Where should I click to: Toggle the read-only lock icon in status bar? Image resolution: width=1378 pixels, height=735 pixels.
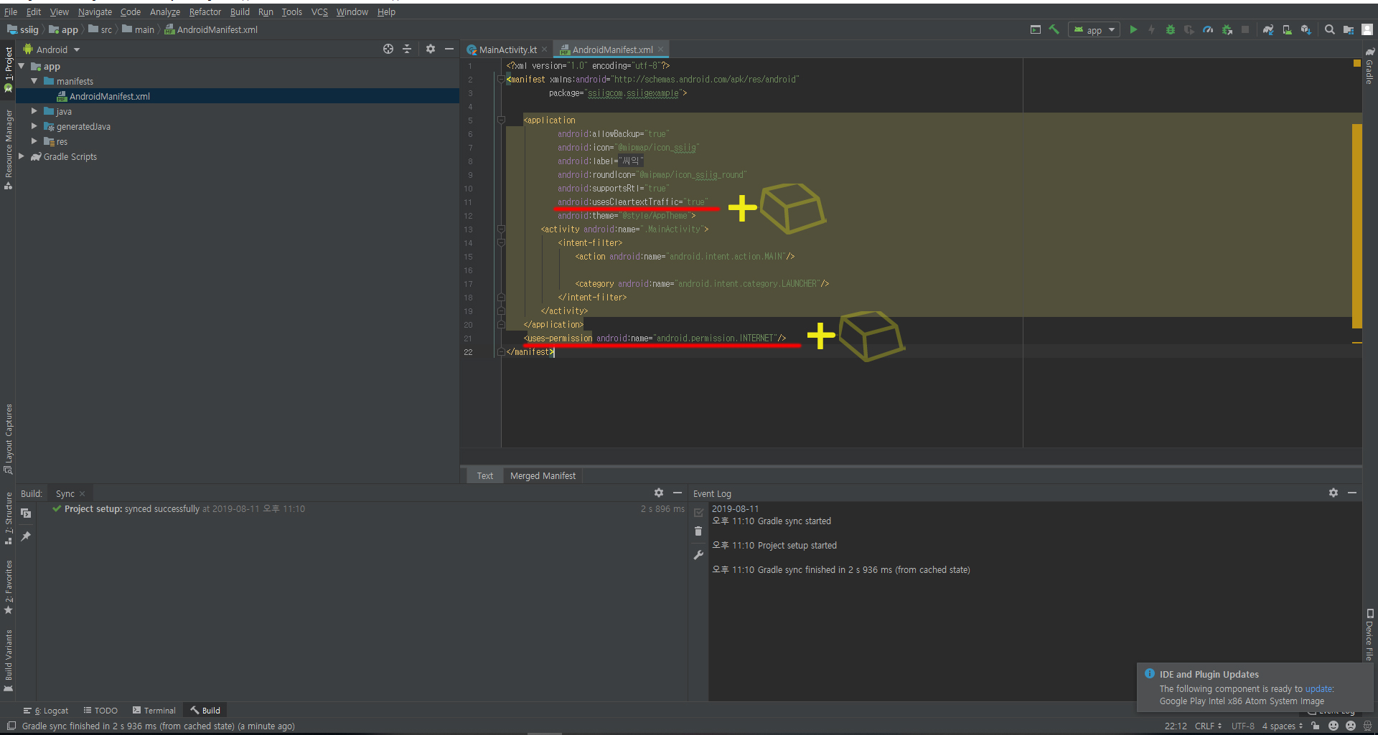click(1315, 726)
